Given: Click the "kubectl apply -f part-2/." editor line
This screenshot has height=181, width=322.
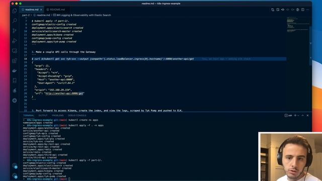Looking at the screenshot, I should click(x=50, y=21).
